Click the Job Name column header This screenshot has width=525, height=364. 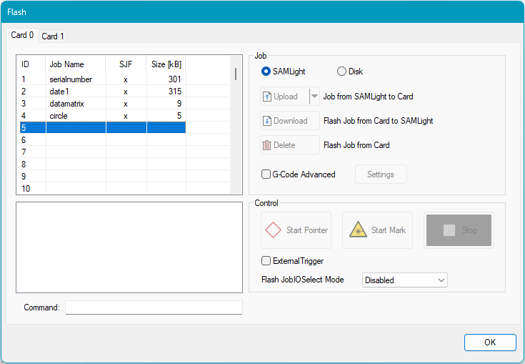click(x=76, y=64)
